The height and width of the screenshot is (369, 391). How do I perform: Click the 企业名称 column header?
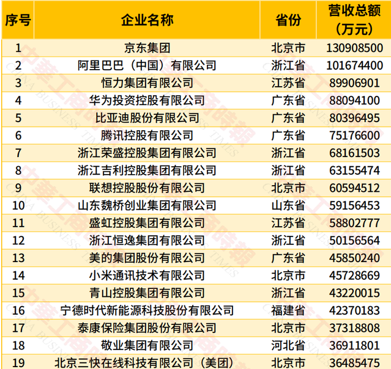(147, 20)
